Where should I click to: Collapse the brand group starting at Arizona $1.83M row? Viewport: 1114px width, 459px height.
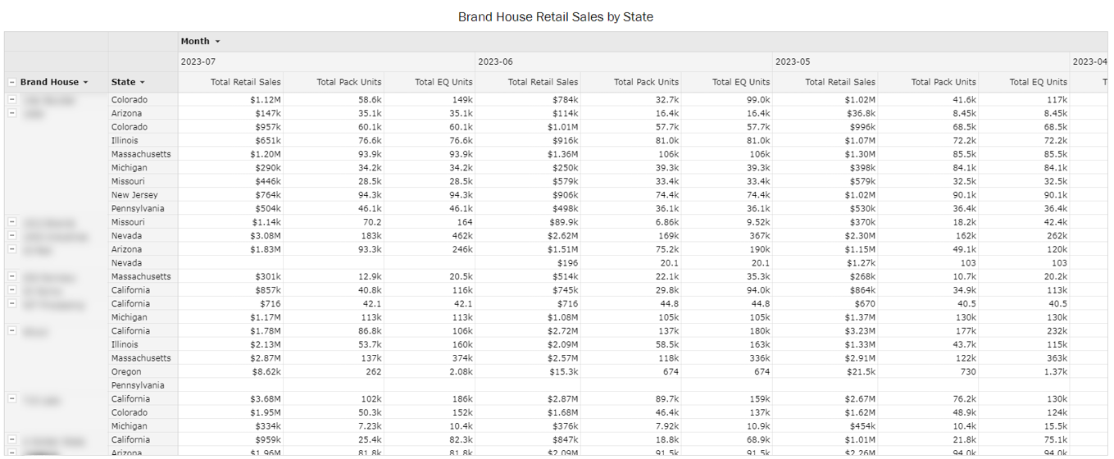(x=12, y=249)
